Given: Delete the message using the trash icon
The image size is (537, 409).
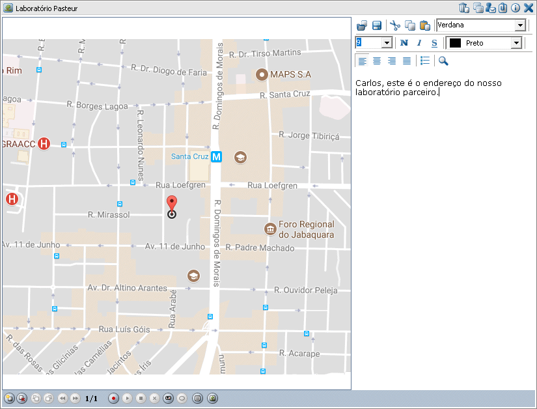Looking at the screenshot, I should [x=464, y=8].
